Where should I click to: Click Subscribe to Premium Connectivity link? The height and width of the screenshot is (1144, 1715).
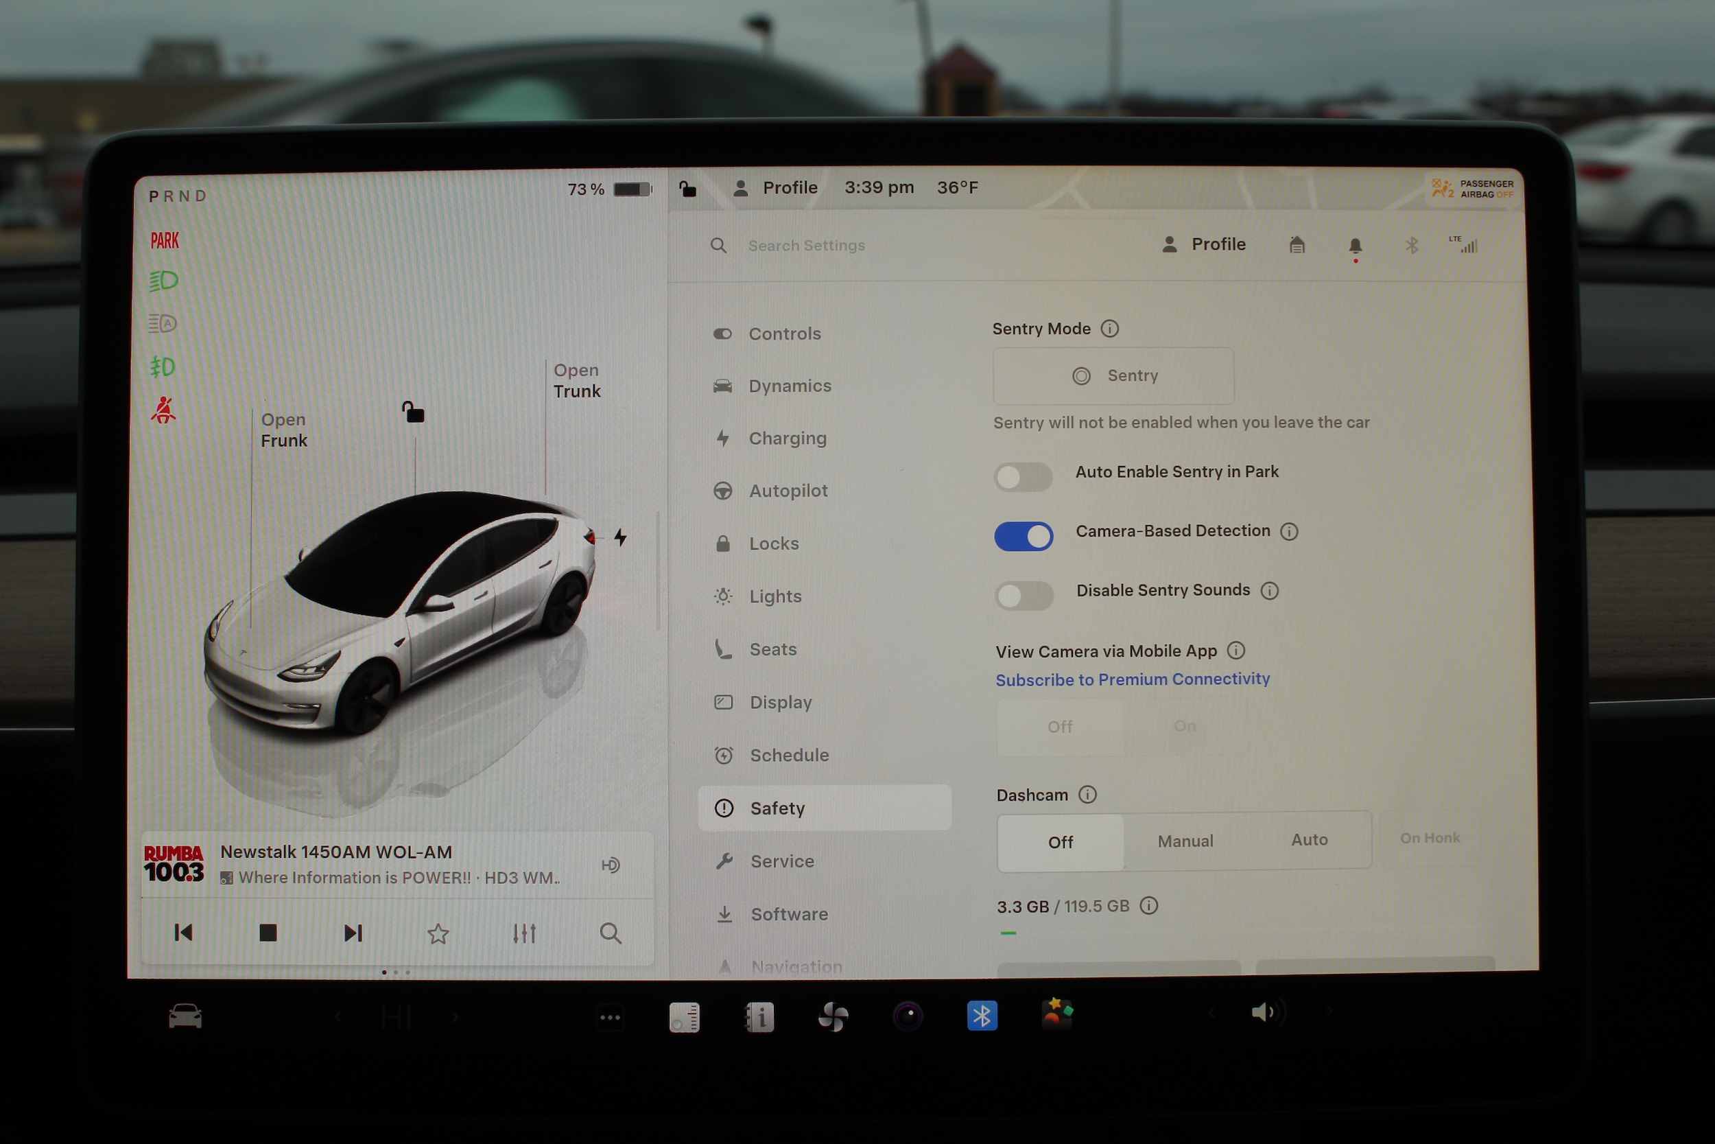(1133, 679)
